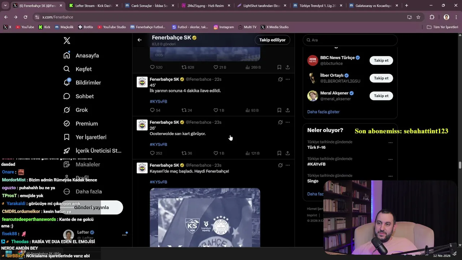Click the Takip ediliyor button
The height and width of the screenshot is (260, 462).
272,40
